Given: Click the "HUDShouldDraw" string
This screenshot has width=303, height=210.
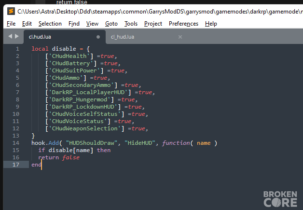Looking at the screenshot, I should (x=92, y=143).
